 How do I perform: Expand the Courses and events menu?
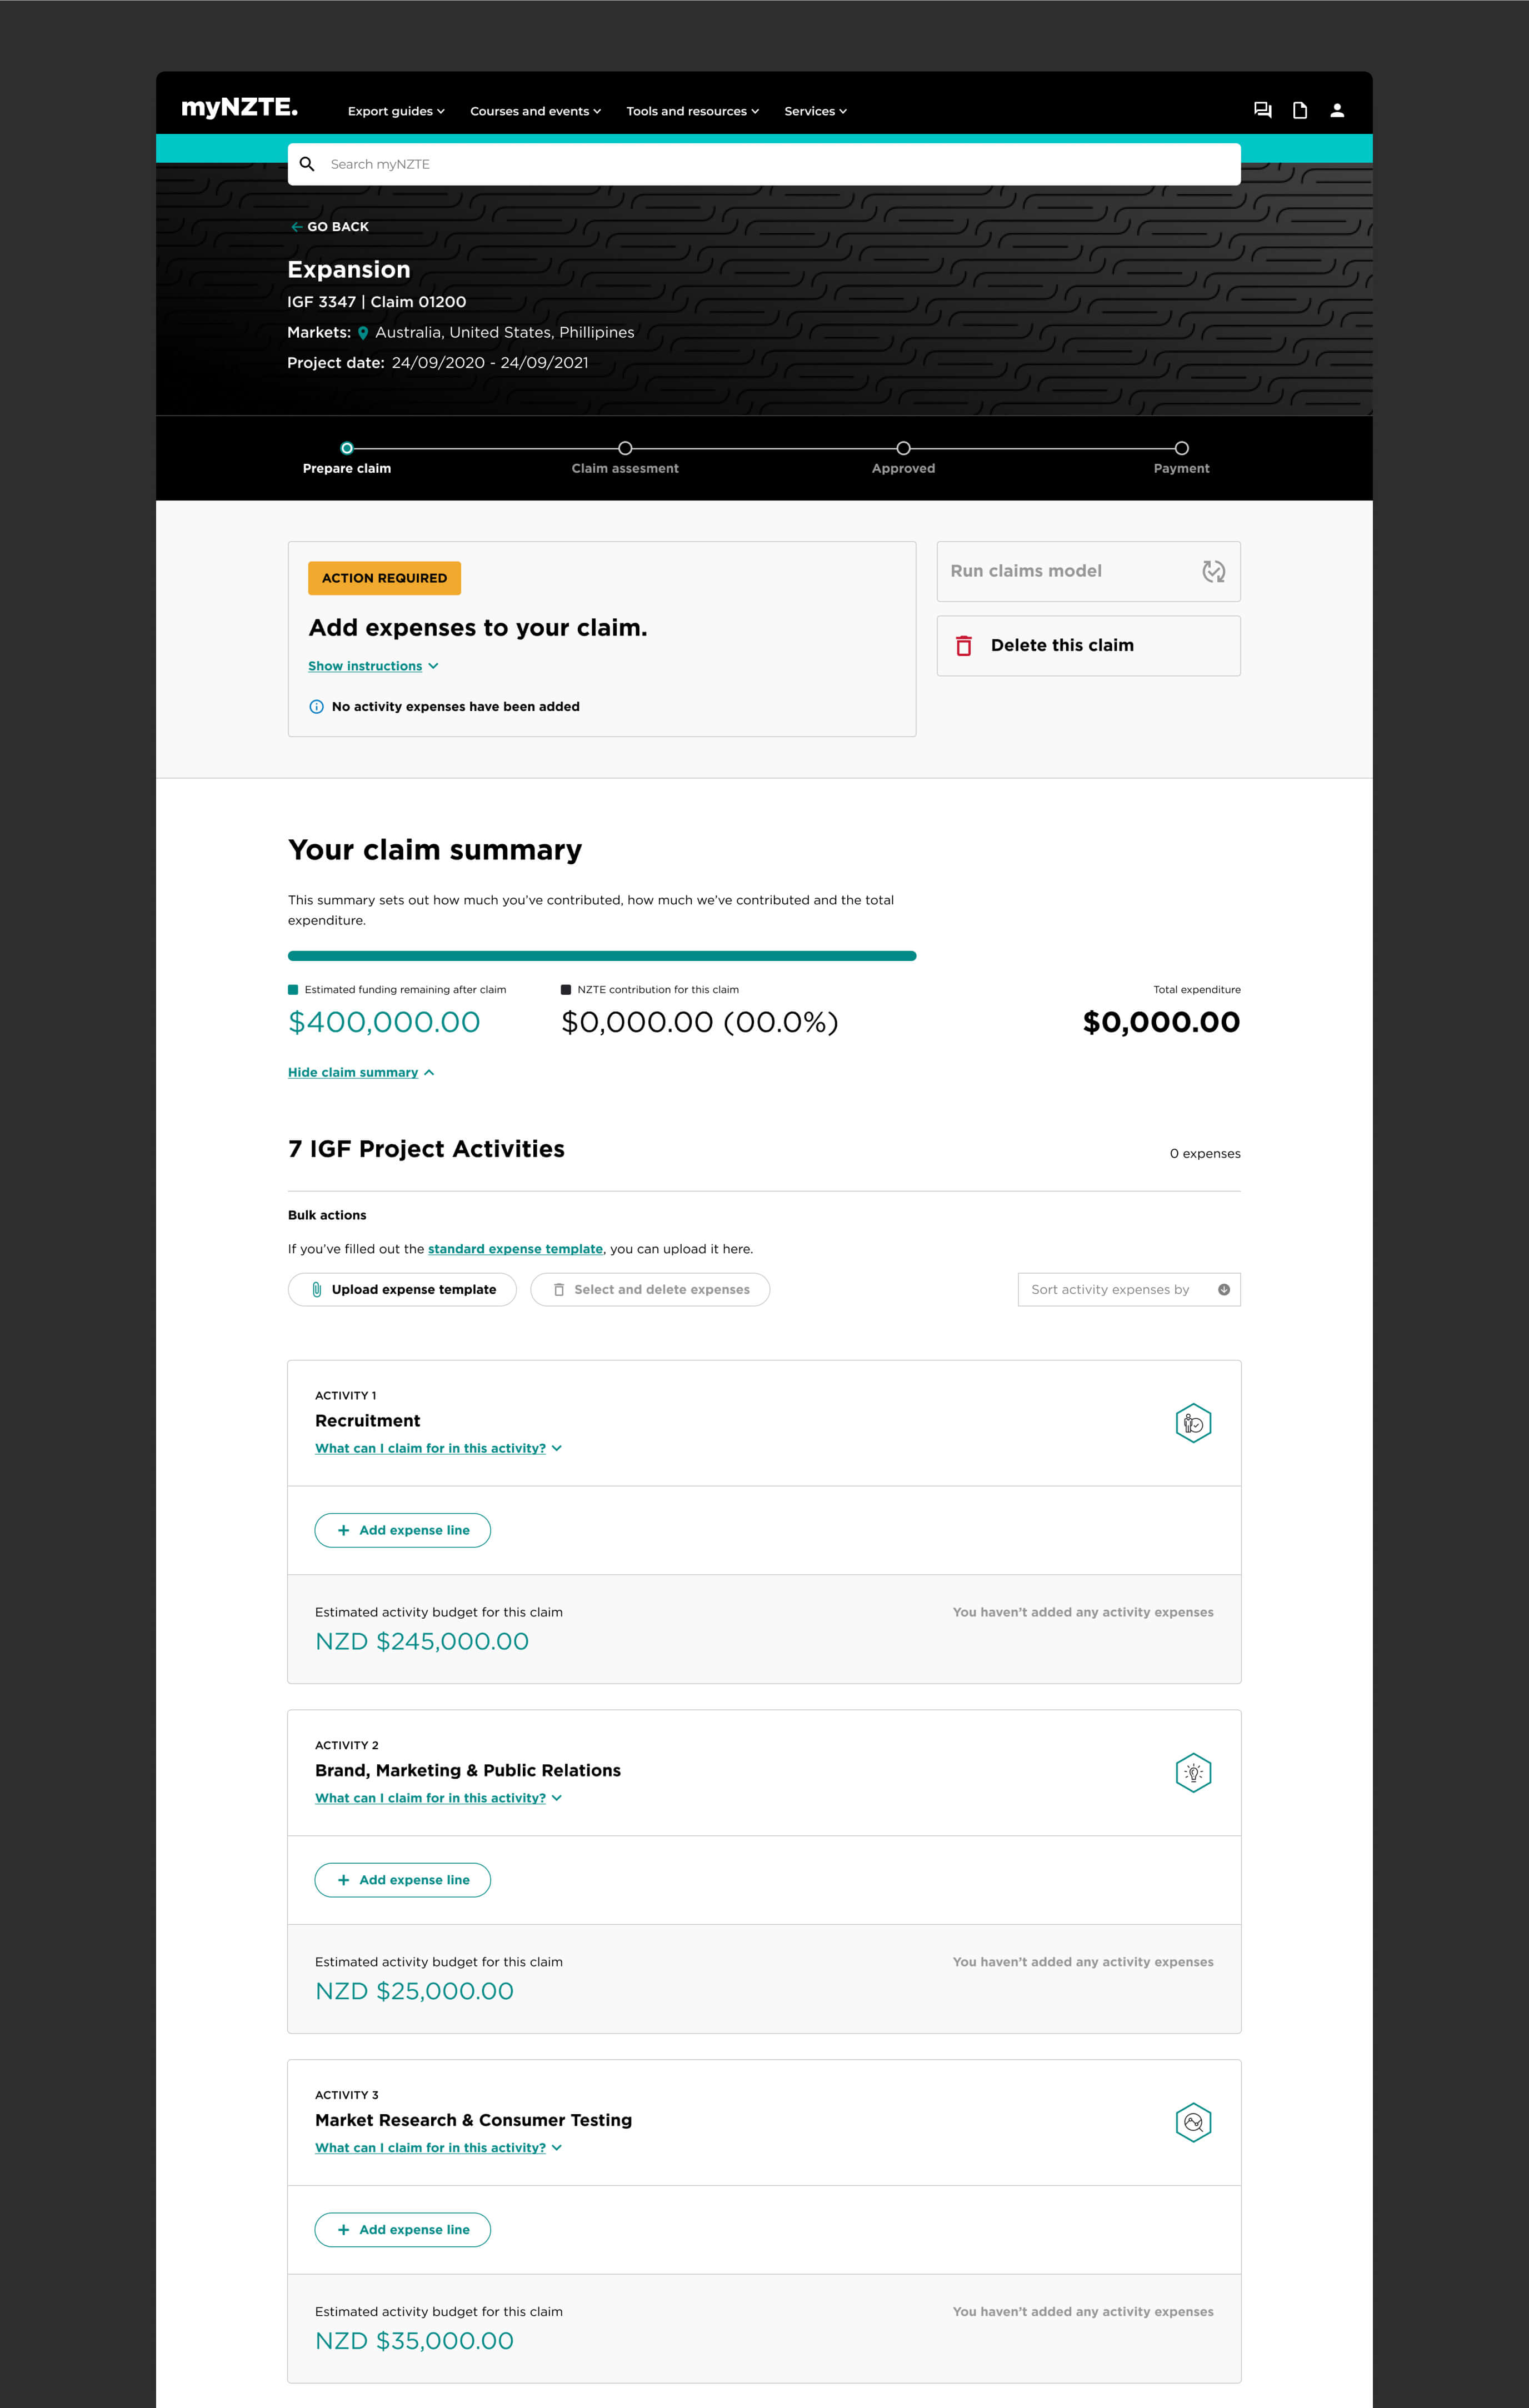click(535, 111)
